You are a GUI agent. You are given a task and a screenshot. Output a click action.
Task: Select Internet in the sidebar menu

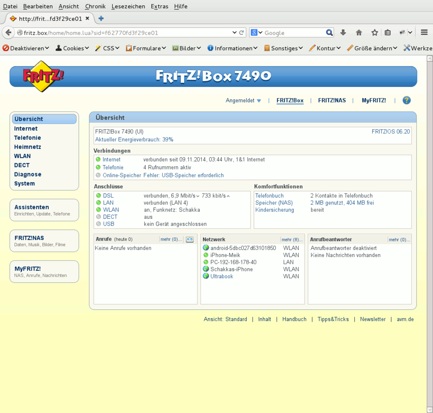(x=26, y=129)
